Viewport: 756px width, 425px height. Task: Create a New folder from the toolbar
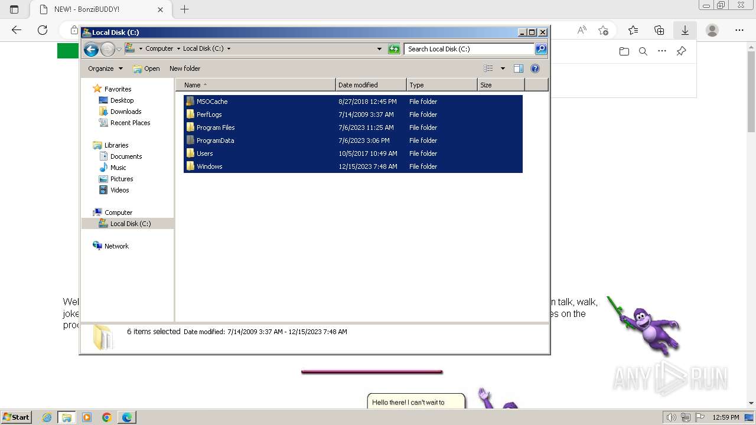pyautogui.click(x=185, y=68)
